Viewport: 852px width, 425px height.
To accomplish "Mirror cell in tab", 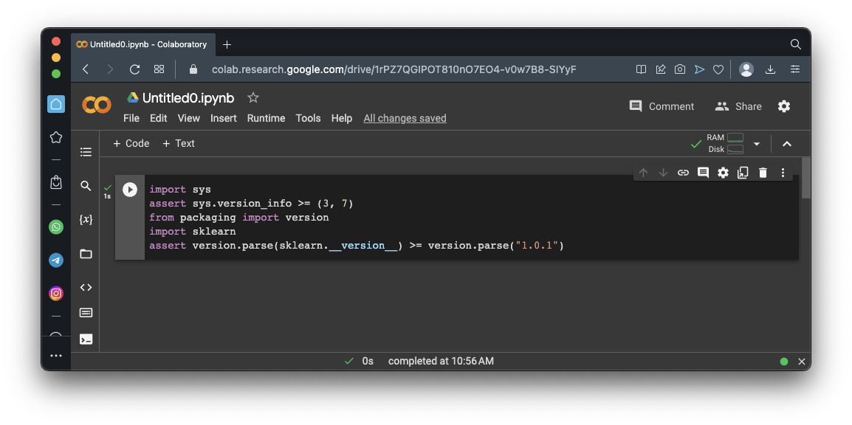I will tap(743, 173).
